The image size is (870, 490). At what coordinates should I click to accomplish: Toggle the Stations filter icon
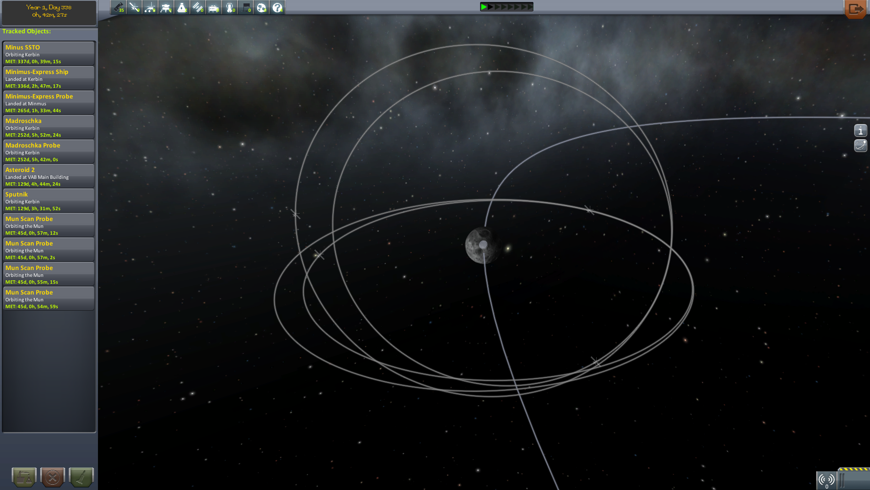(x=198, y=7)
